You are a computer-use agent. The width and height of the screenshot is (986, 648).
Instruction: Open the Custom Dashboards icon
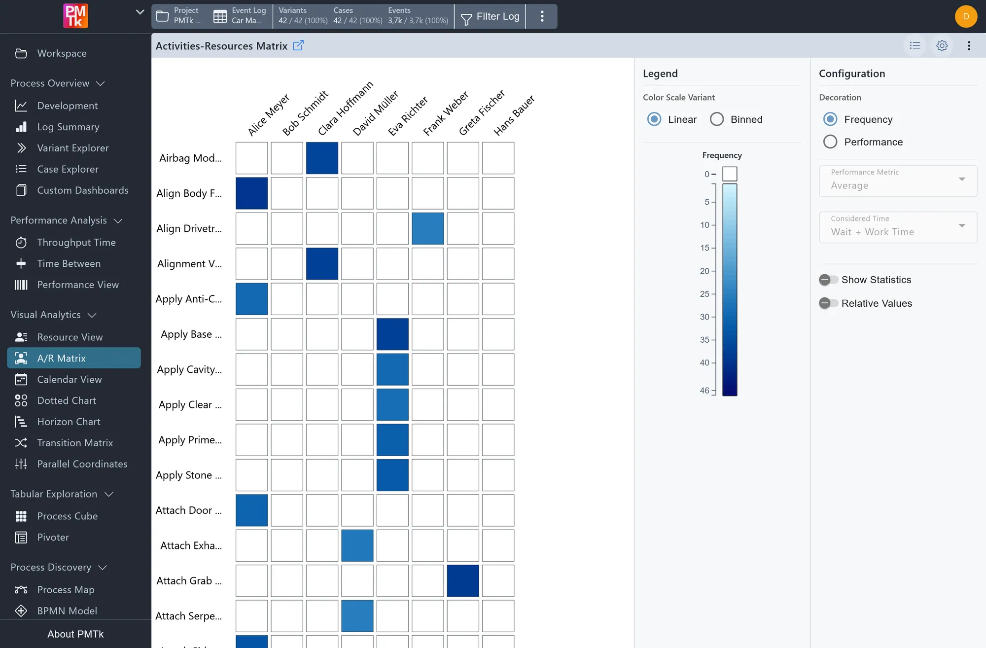[21, 190]
